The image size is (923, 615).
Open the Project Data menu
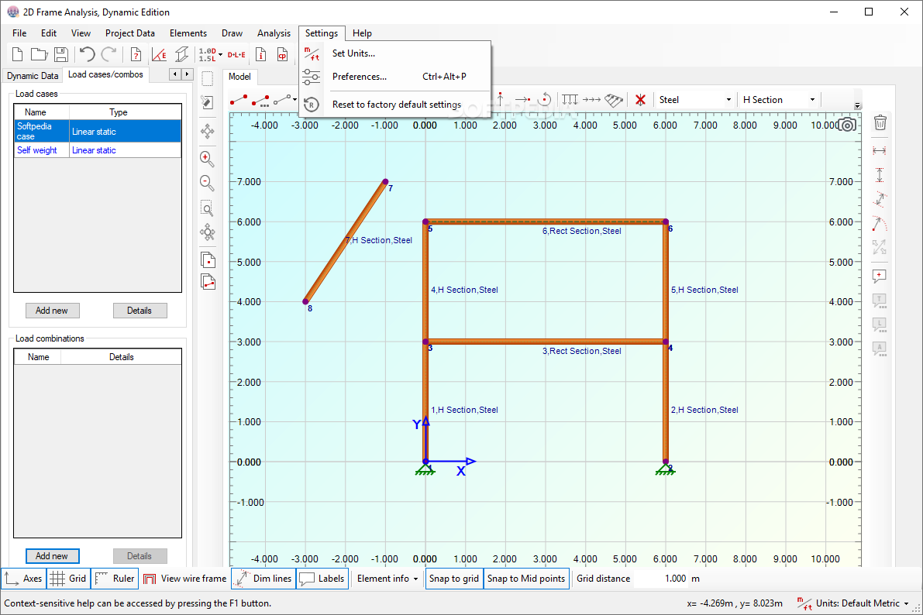click(130, 33)
